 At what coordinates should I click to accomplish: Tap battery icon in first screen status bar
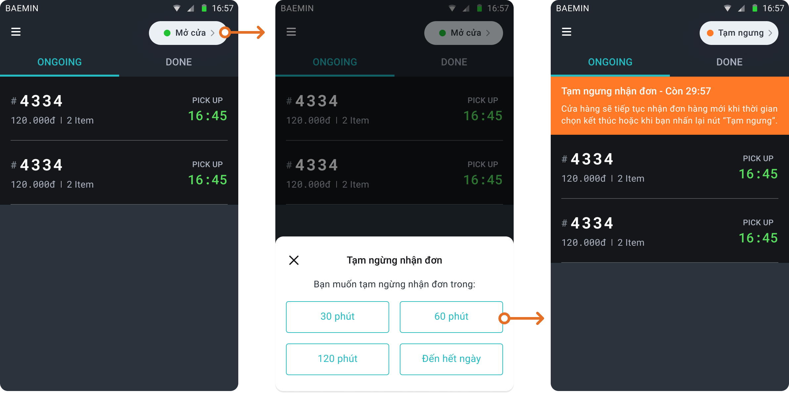click(x=204, y=8)
